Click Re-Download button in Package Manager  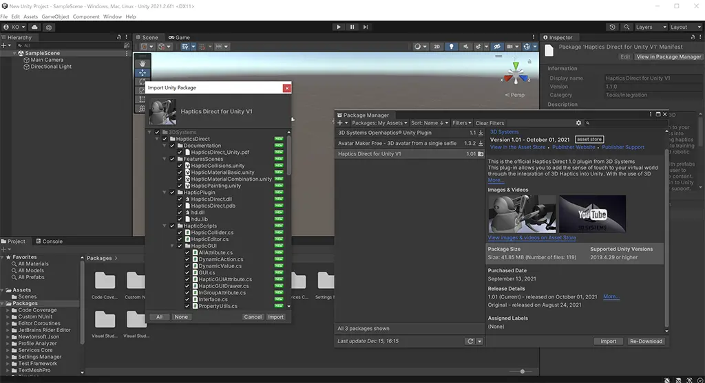point(646,341)
